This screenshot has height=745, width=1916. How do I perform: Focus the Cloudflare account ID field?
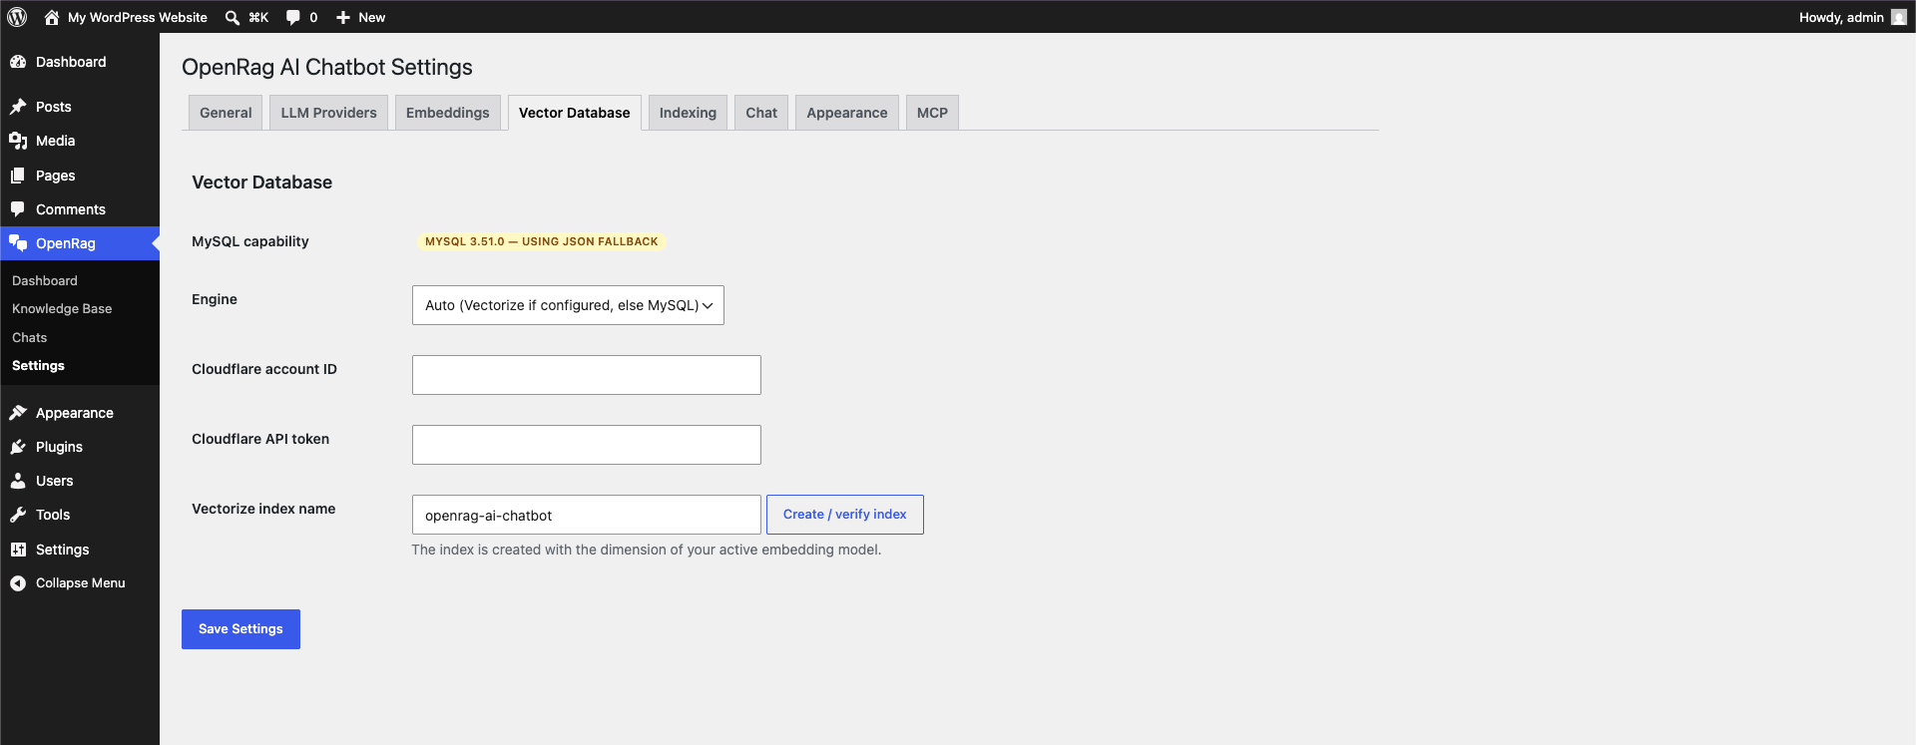(587, 375)
